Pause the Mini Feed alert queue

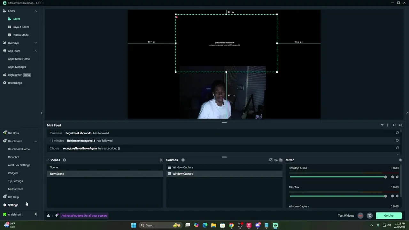click(388, 125)
